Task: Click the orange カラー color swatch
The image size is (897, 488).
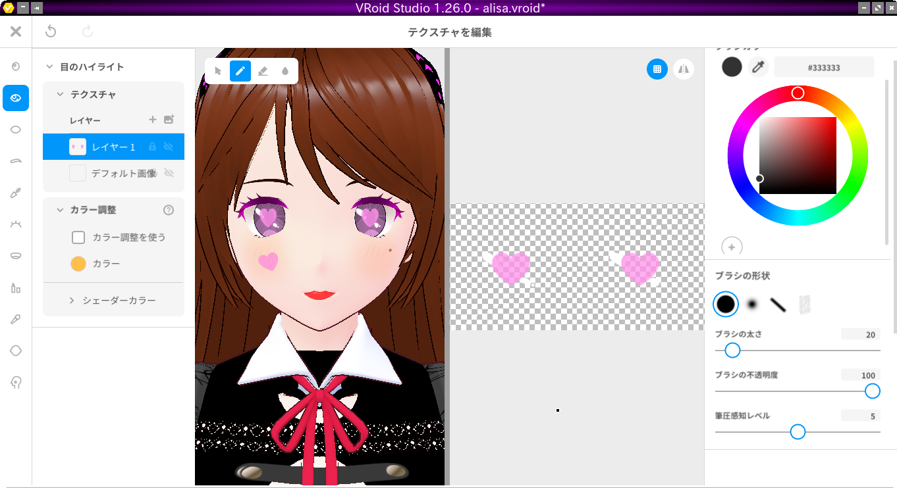Action: click(78, 264)
